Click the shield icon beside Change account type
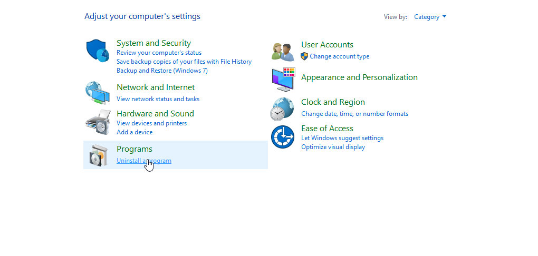This screenshot has height=256, width=538. [304, 56]
